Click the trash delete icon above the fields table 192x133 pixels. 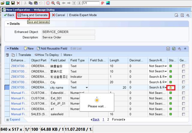(x=7, y=55)
